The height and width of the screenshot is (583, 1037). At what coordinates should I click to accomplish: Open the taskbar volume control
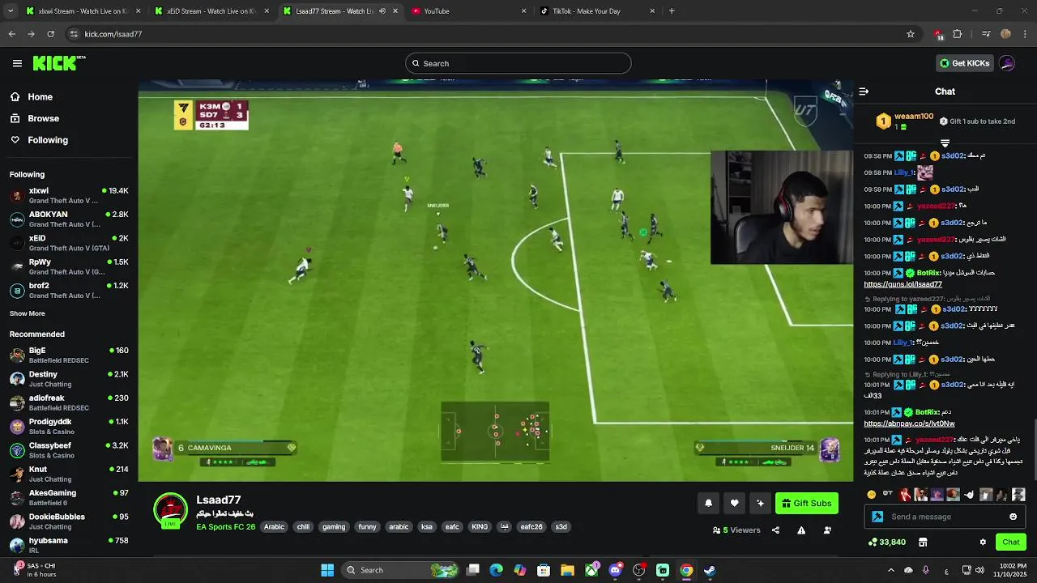coord(979,570)
